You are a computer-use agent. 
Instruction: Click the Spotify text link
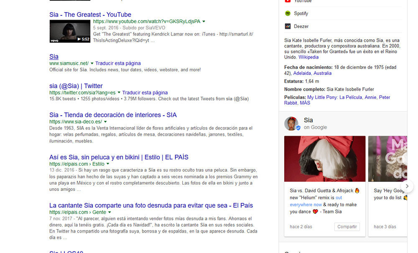(301, 13)
